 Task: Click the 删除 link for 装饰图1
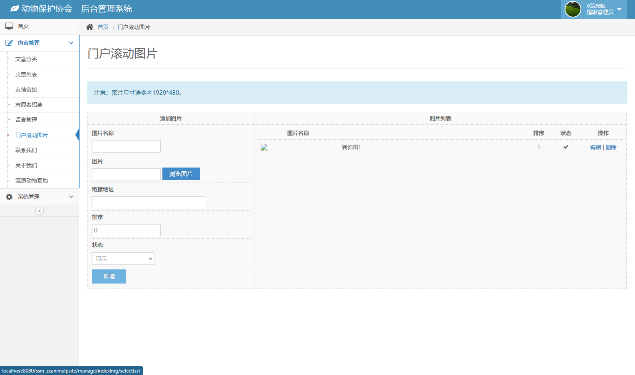[x=611, y=147]
